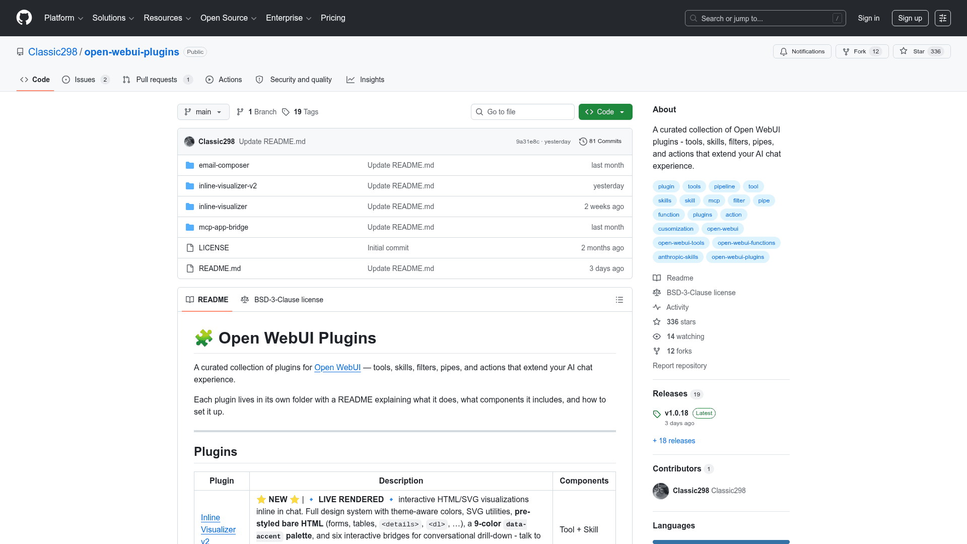The image size is (967, 544).
Task: Open the green Code dropdown button
Action: click(x=605, y=112)
